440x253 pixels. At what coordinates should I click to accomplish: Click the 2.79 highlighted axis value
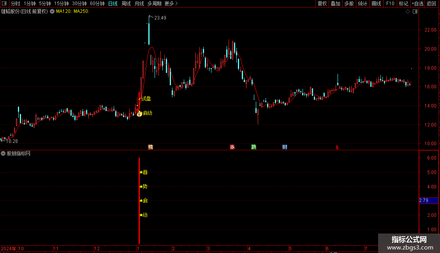pos(428,200)
